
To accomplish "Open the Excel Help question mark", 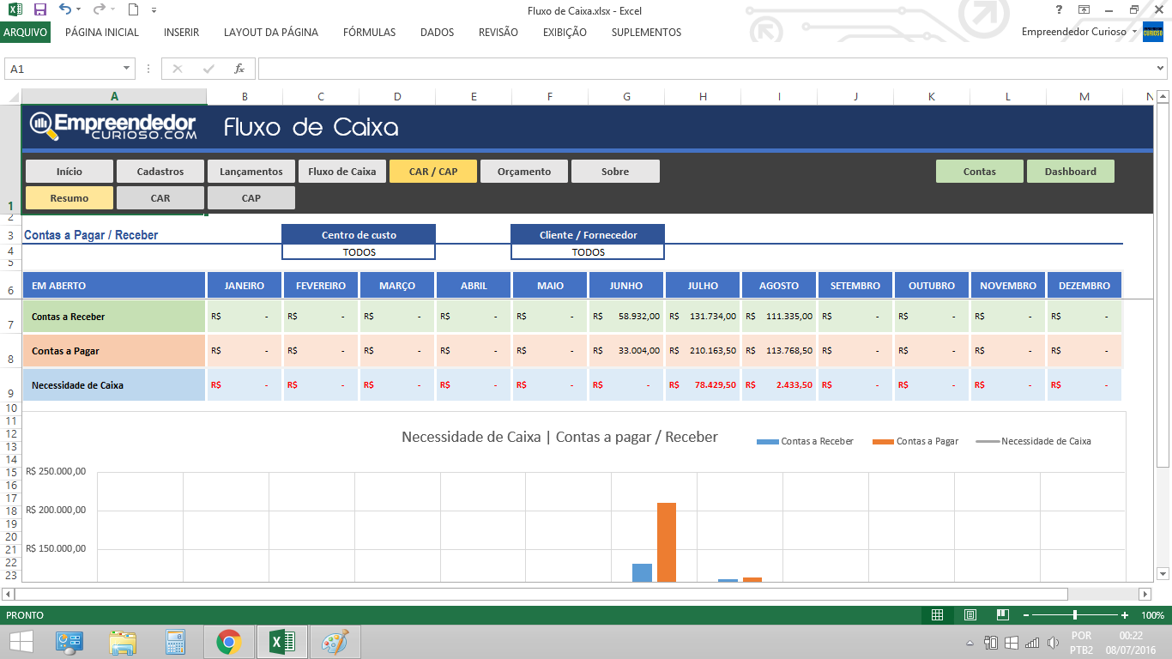I will [x=1059, y=10].
